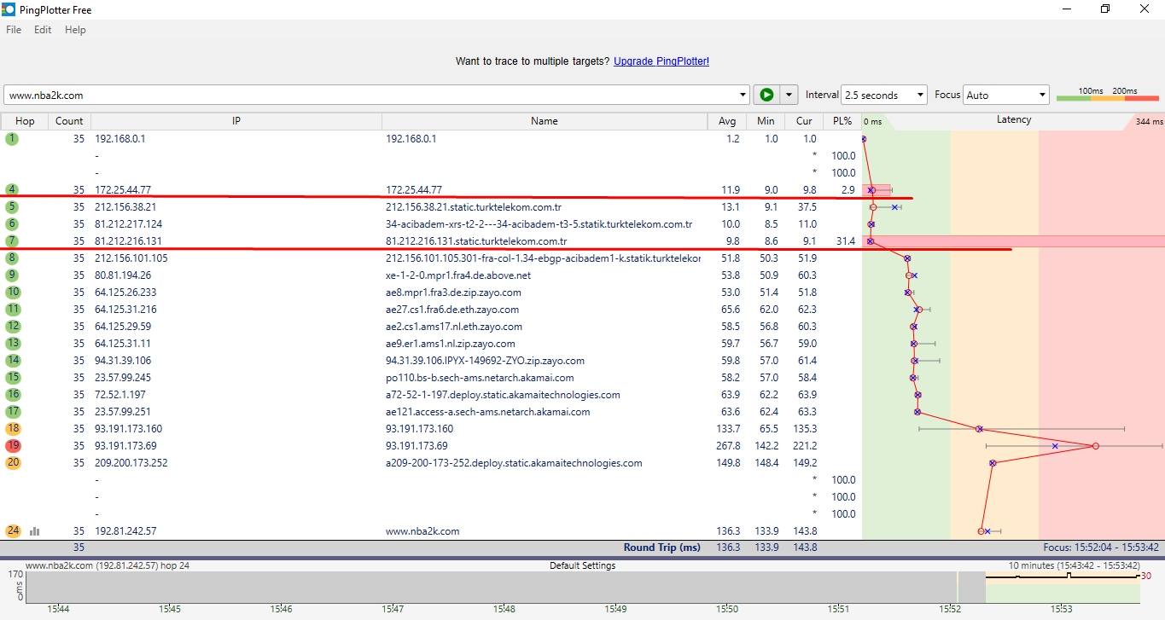
Task: Click name po110.bs-b.sech-ams.netarch.akamai.com
Action: click(x=480, y=378)
